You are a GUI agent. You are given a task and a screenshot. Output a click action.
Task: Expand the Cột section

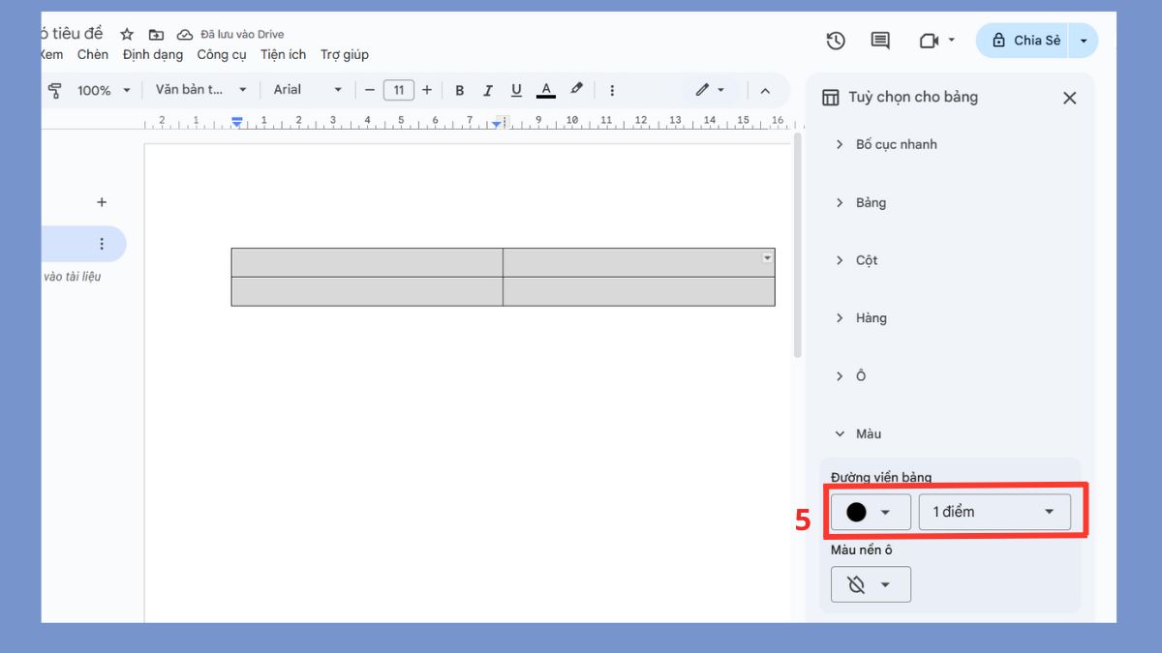point(866,260)
